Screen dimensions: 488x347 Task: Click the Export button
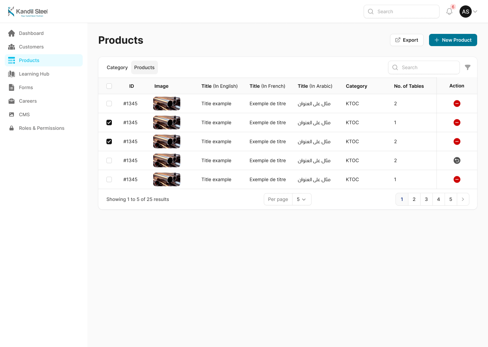407,40
